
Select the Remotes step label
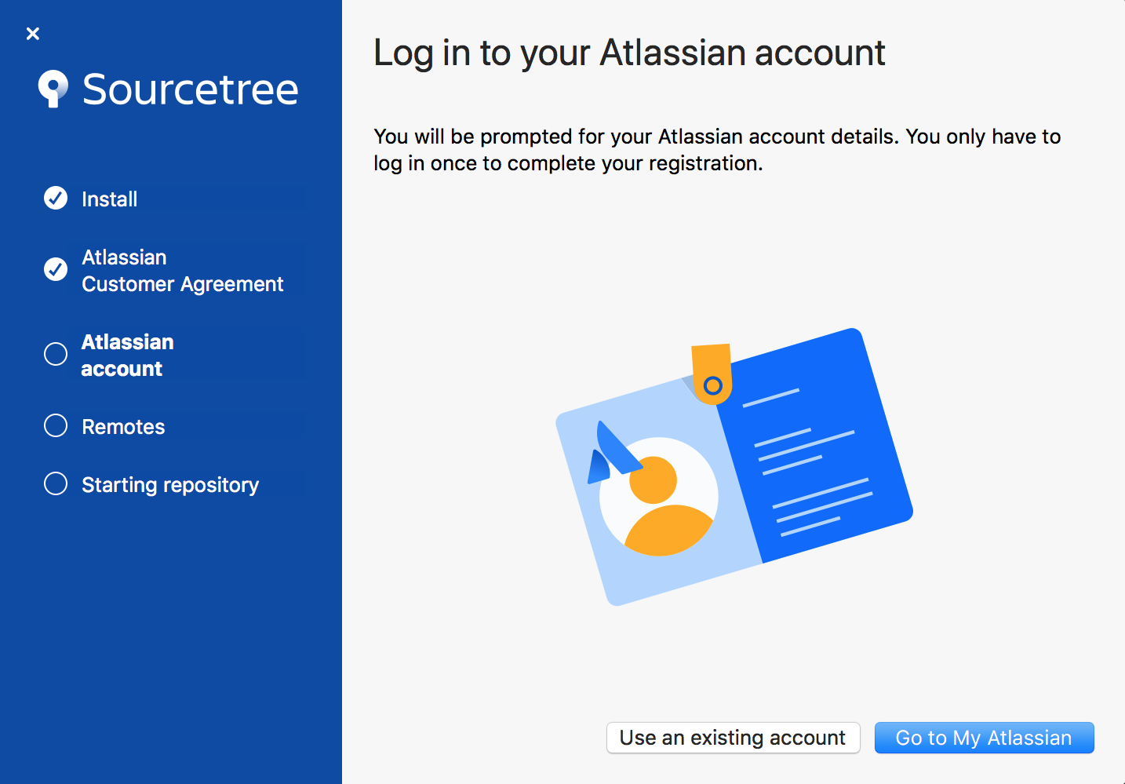tap(123, 427)
